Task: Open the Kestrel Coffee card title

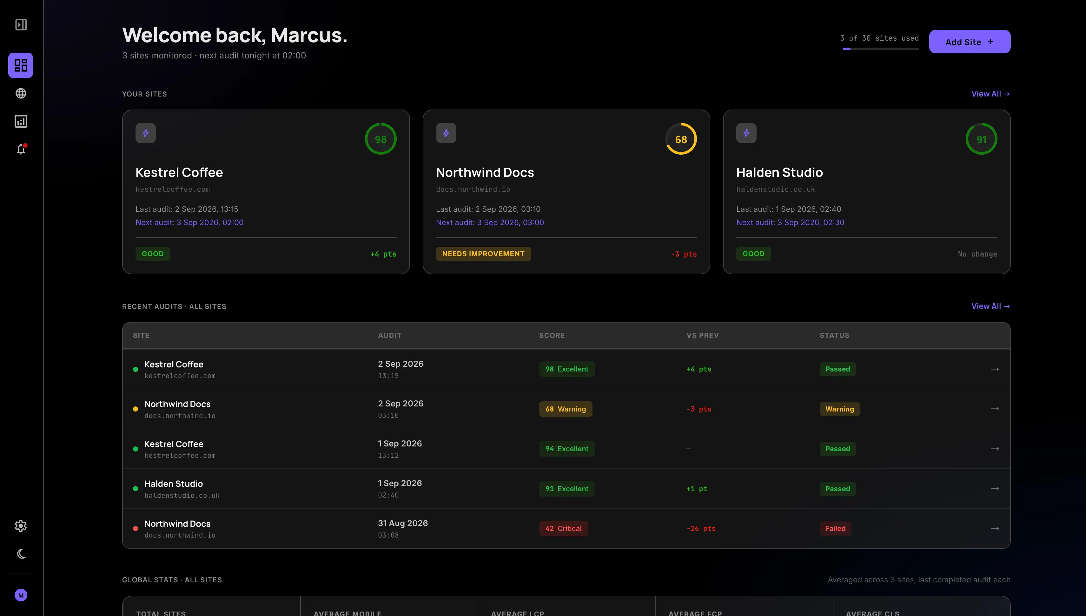Action: point(179,172)
